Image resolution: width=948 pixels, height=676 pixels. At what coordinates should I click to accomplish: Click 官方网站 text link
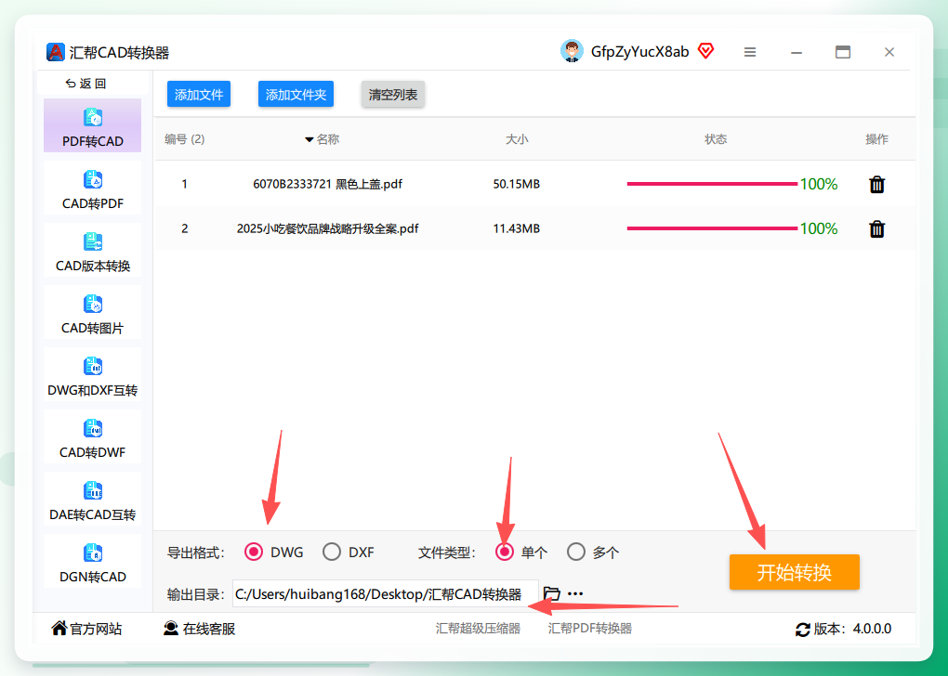point(96,629)
